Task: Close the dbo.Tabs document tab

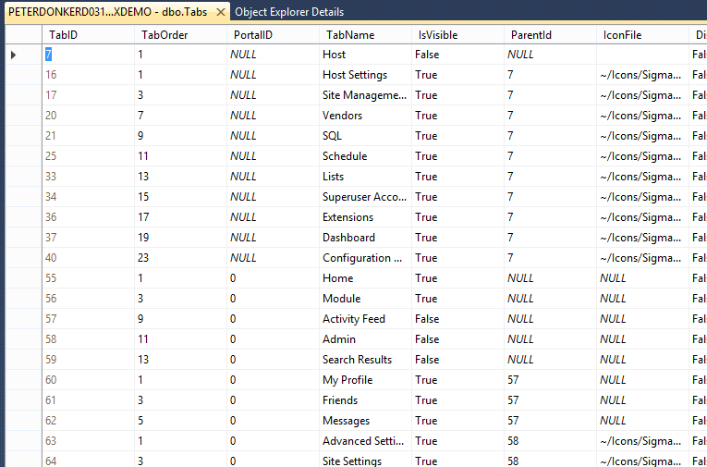Action: coord(221,12)
